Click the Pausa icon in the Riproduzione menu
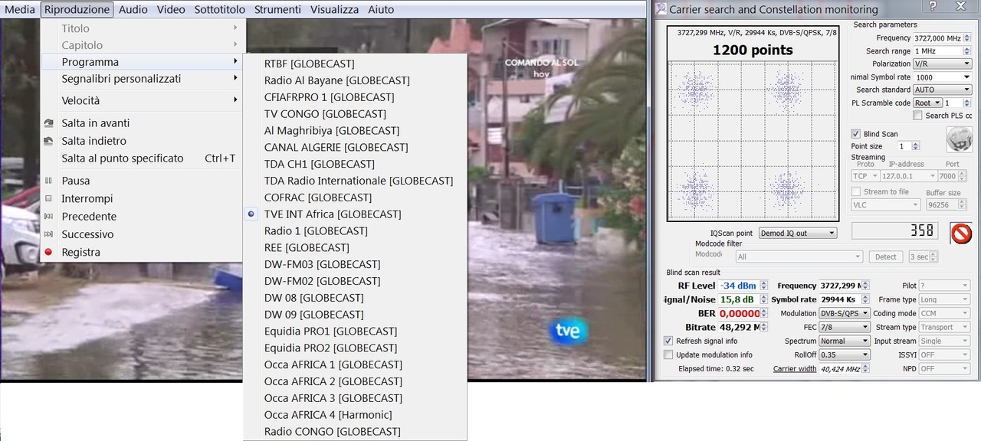 tap(48, 181)
